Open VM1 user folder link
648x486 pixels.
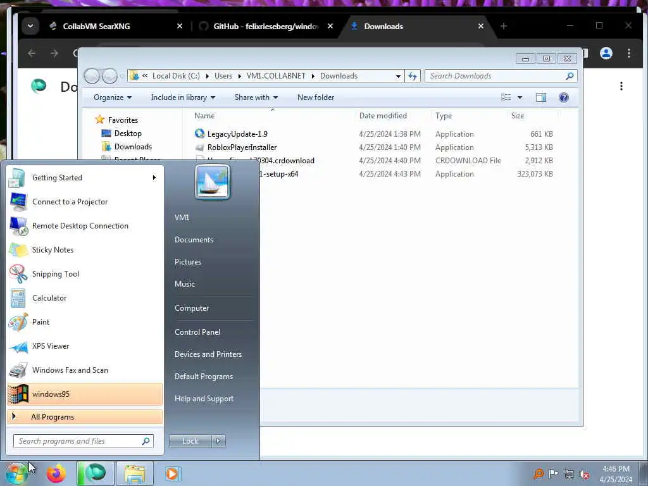[182, 218]
